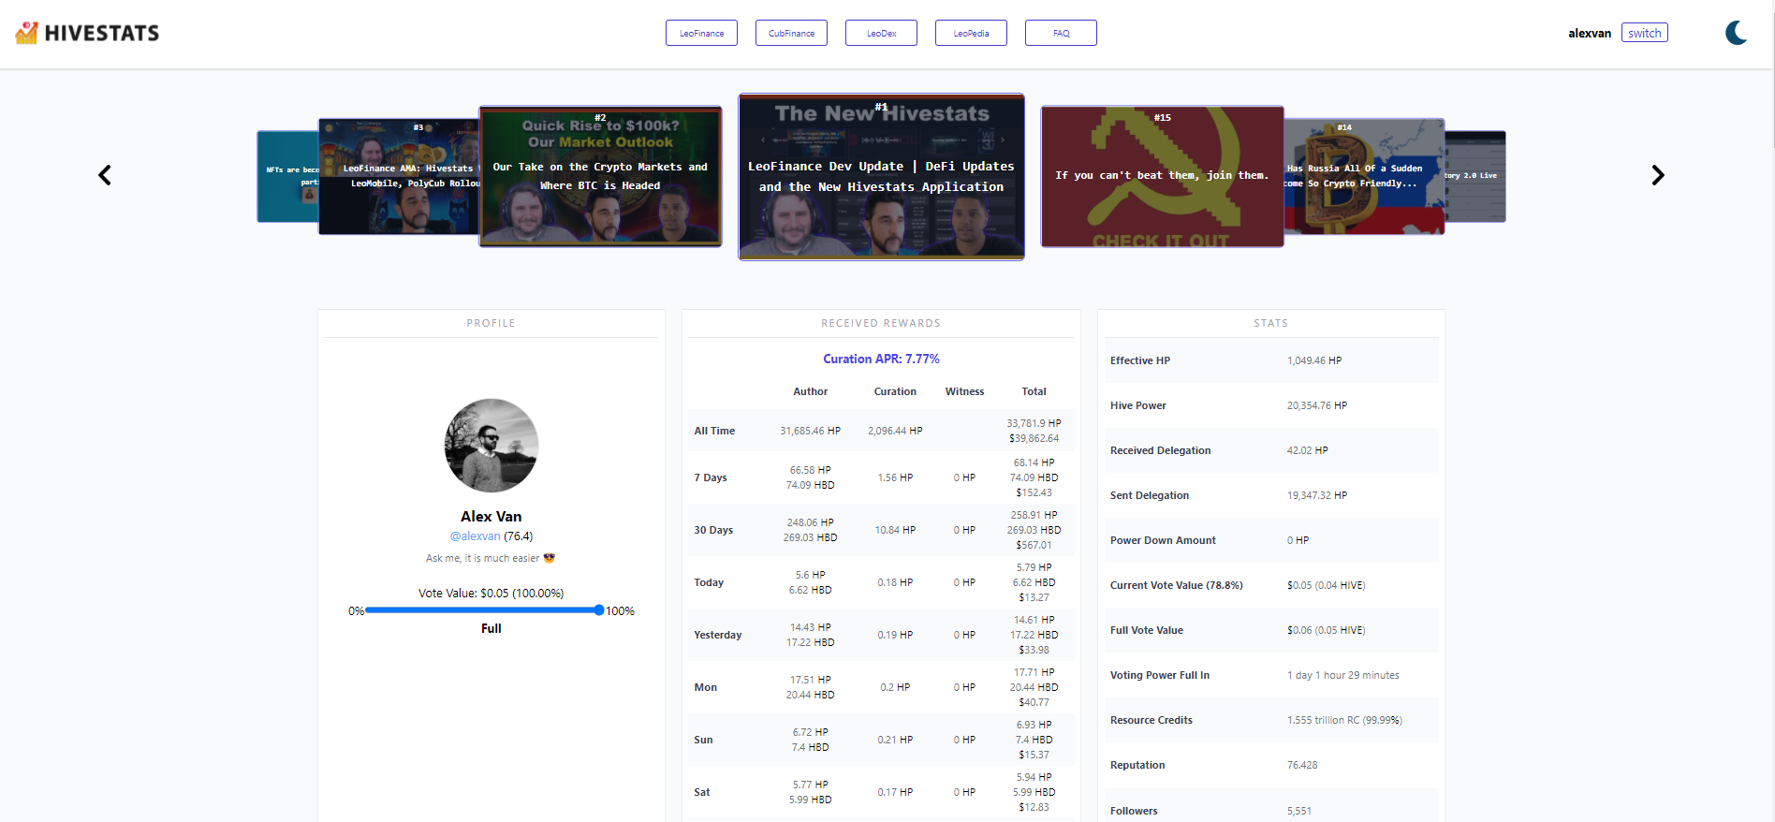Screen dimensions: 1775x822
Task: Click the Alex Van profile avatar
Action: pyautogui.click(x=491, y=446)
